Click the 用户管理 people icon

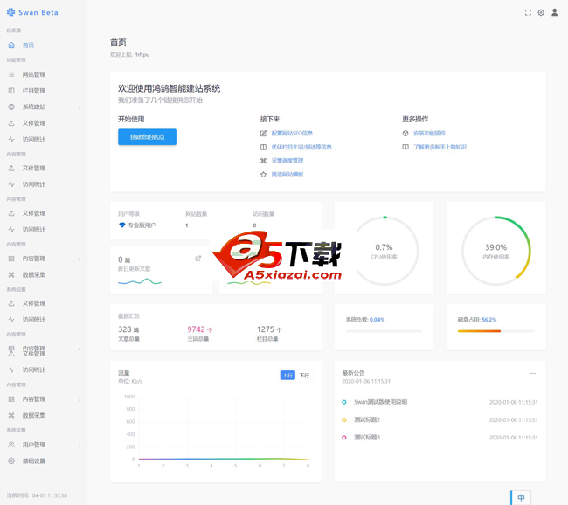pos(11,445)
